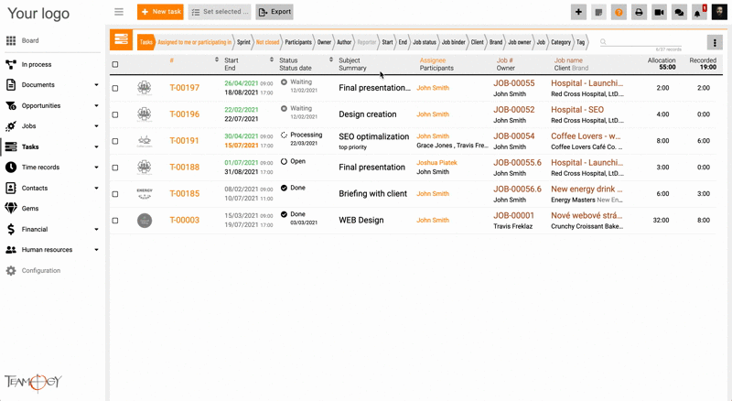Click the orange list view icon

[122, 39]
